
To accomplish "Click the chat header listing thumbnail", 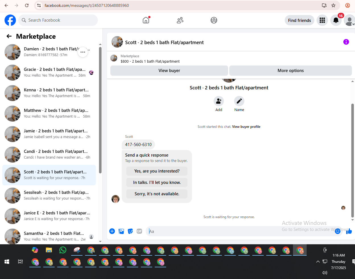I will (117, 42).
